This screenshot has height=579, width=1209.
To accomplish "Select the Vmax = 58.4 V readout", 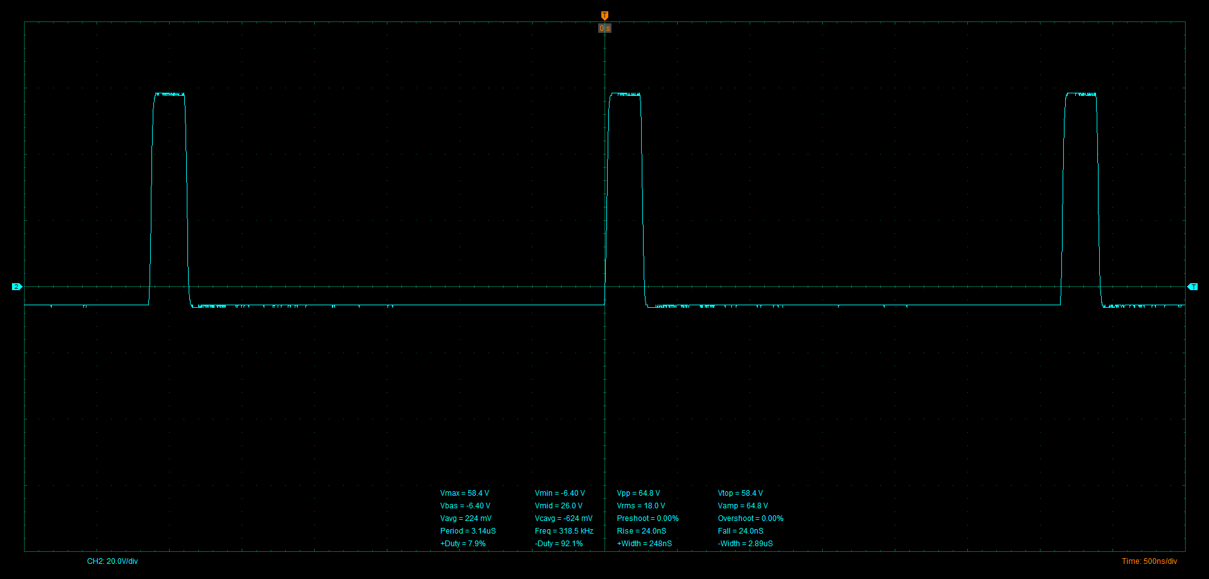I will (466, 493).
